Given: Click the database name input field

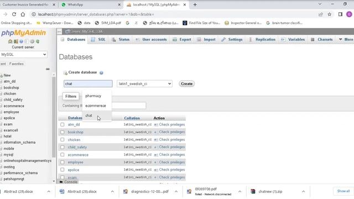Looking at the screenshot, I should (88, 83).
